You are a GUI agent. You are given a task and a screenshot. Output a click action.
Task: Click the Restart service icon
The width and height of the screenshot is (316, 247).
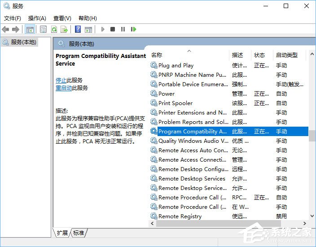coord(133,30)
